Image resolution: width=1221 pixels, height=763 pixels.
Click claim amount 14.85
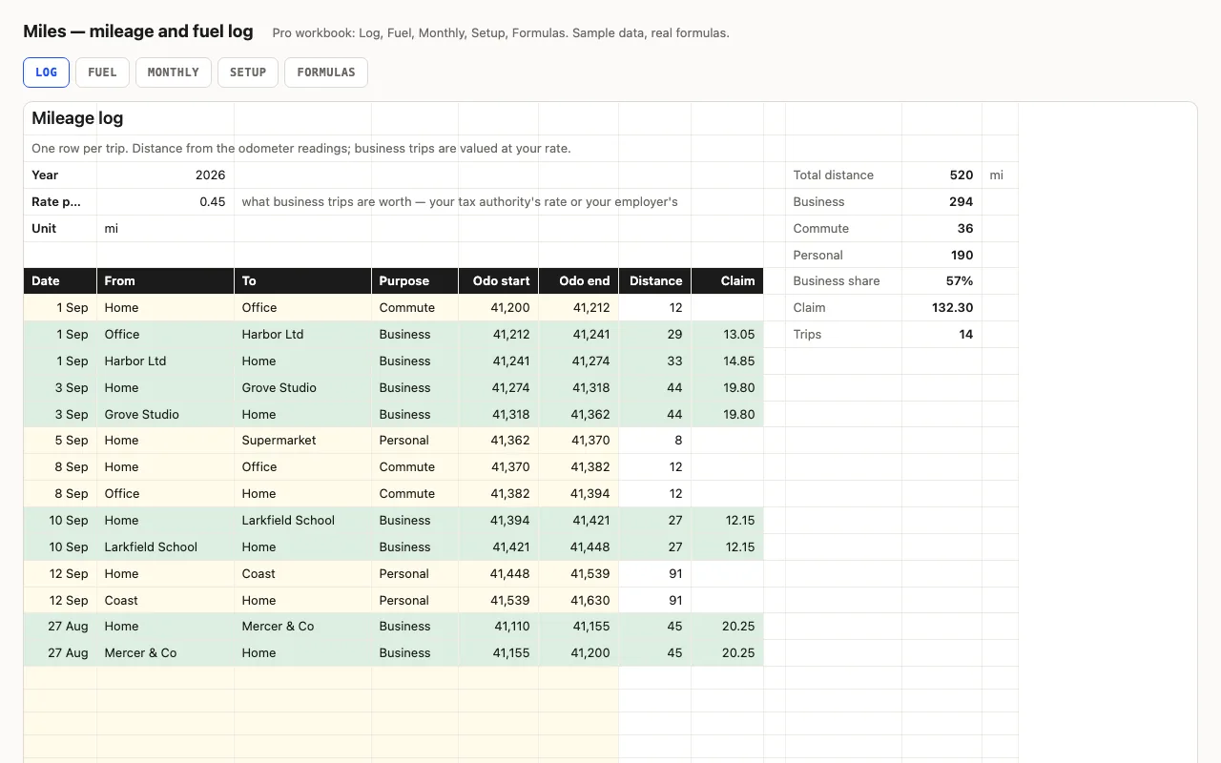[x=728, y=361]
